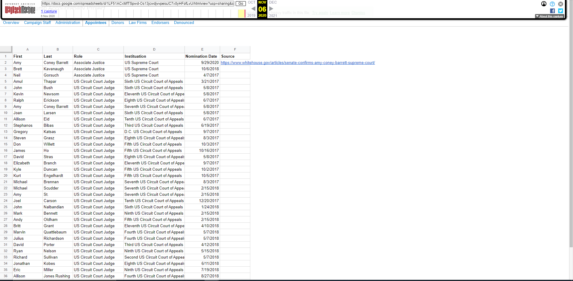
Task: Open the 1 capture link
Action: 49,11
